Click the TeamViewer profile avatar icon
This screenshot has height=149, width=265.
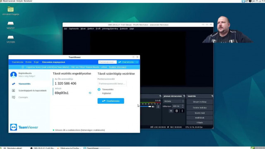tap(14, 74)
